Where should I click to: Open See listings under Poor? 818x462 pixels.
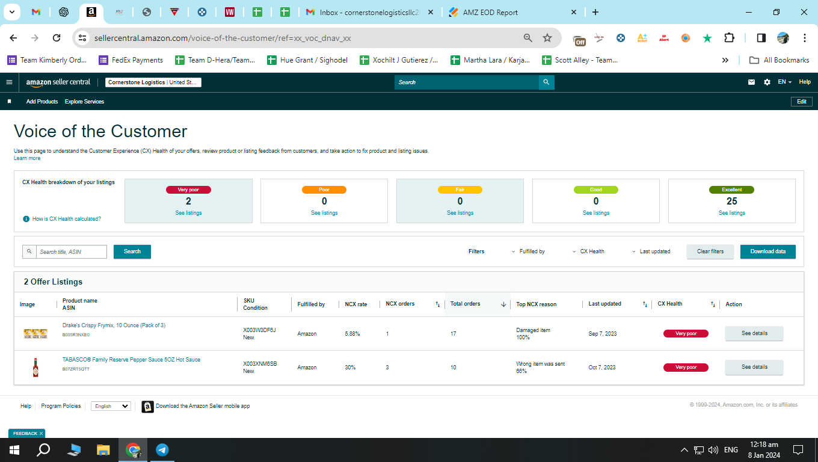[324, 213]
